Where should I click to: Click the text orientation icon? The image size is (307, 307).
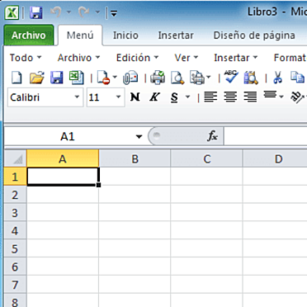[x=298, y=97]
